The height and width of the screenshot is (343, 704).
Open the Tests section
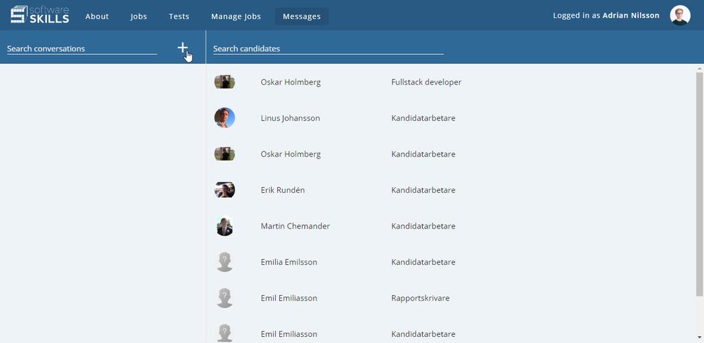(179, 16)
